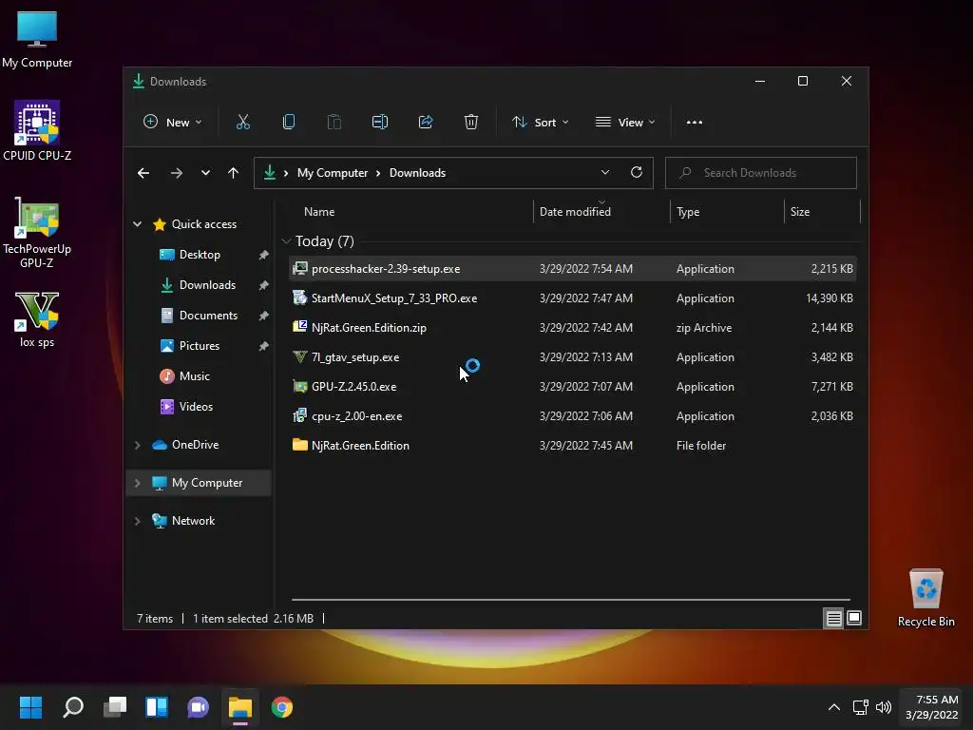The height and width of the screenshot is (730, 973).
Task: Expand the OneDrive tree node
Action: coord(137,445)
